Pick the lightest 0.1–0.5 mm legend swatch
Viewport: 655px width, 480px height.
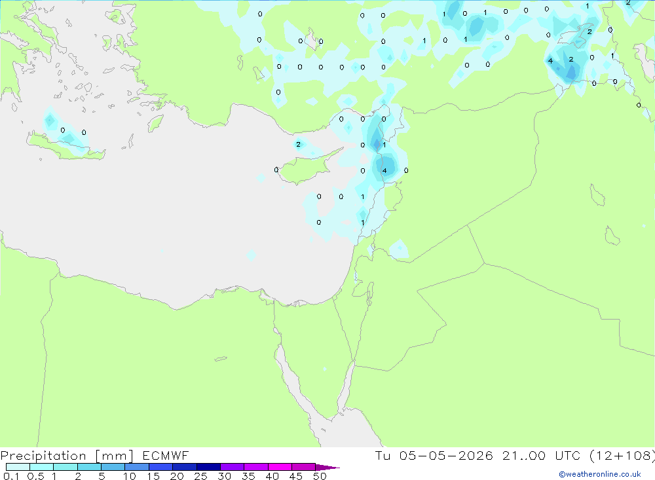(x=18, y=467)
